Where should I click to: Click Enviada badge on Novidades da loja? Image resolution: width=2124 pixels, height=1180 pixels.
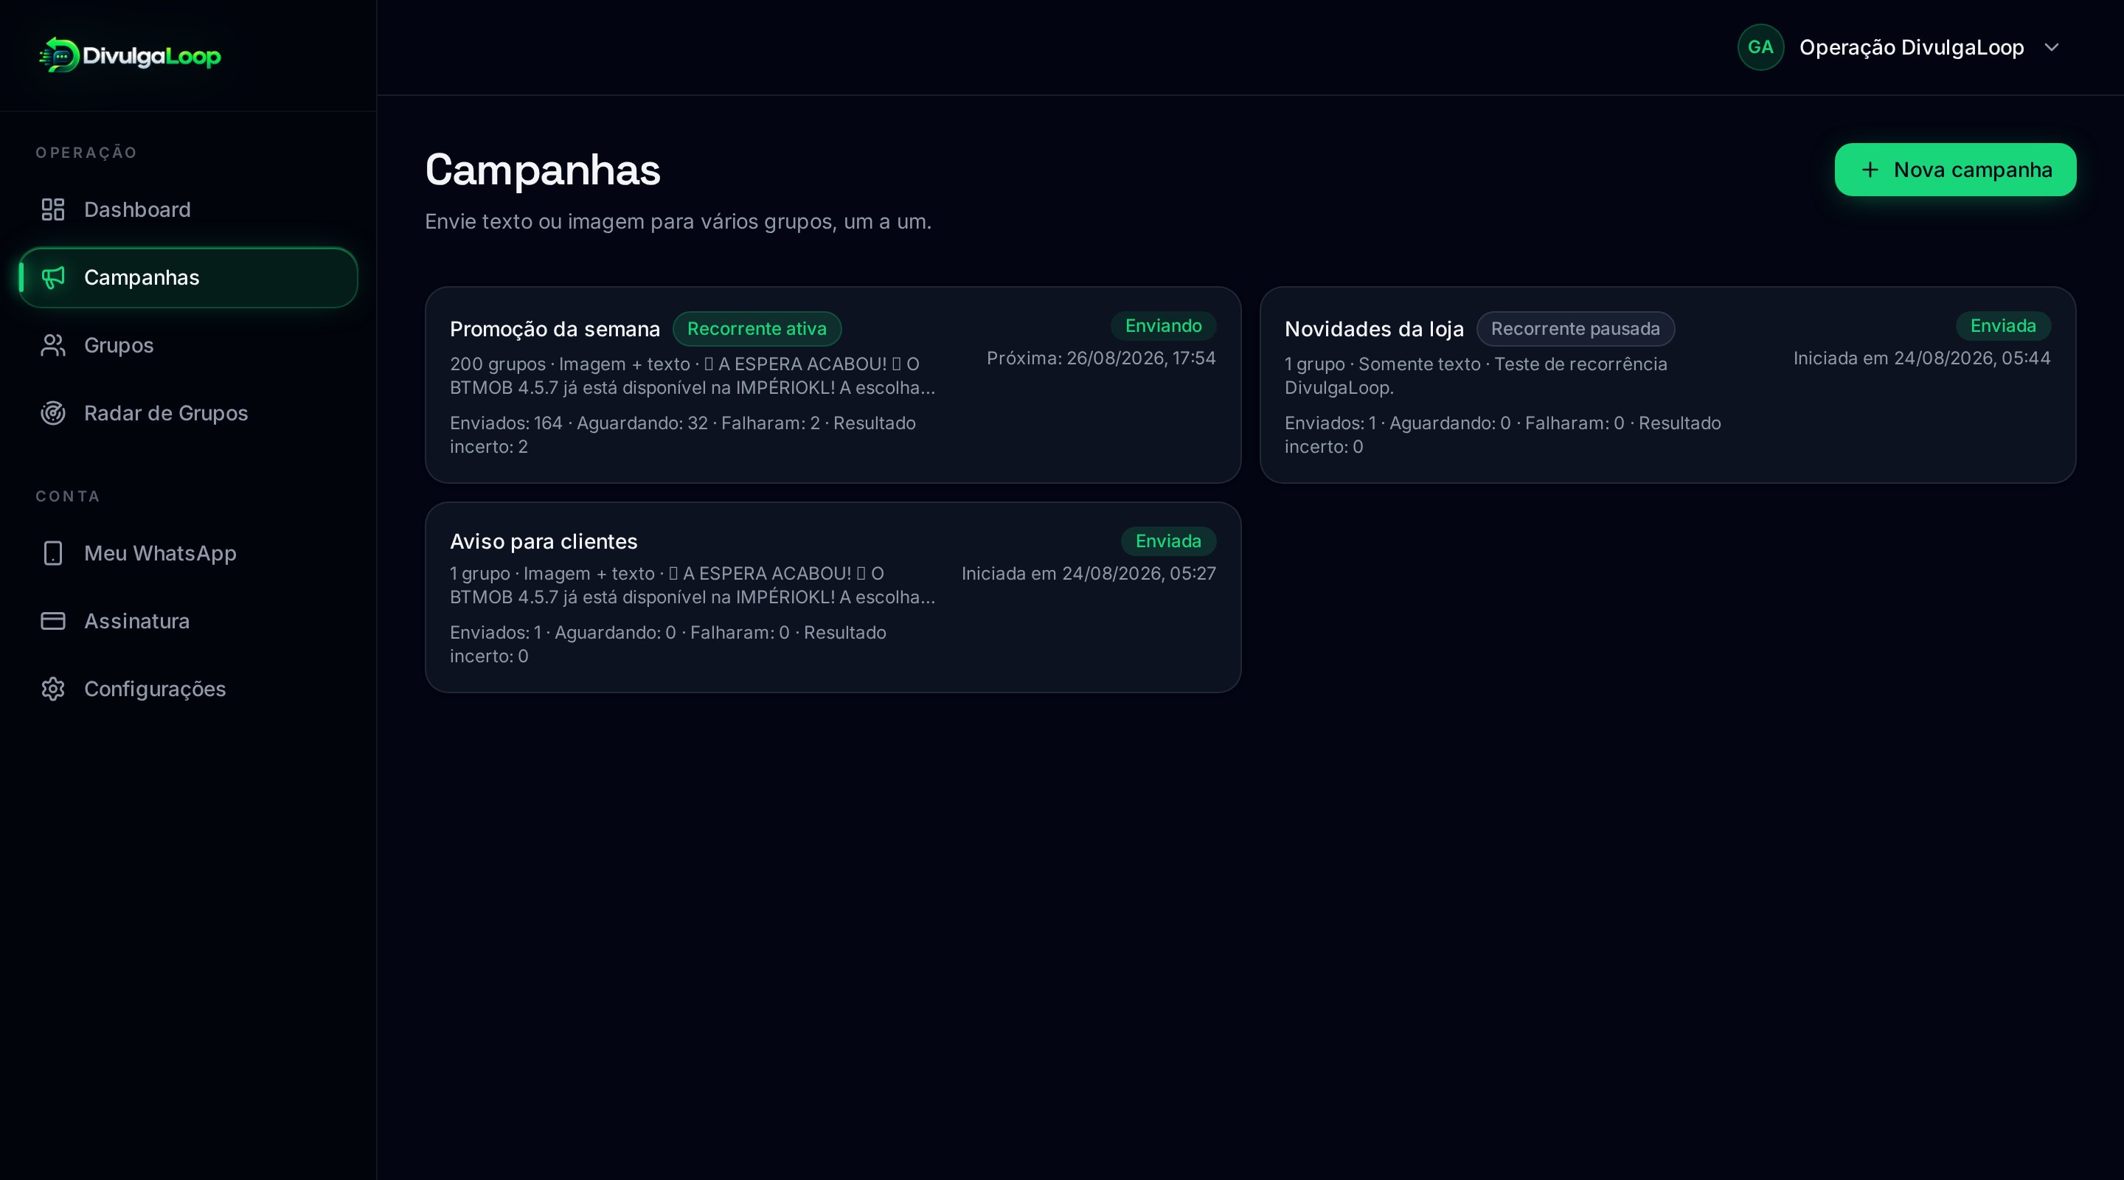(x=2003, y=326)
